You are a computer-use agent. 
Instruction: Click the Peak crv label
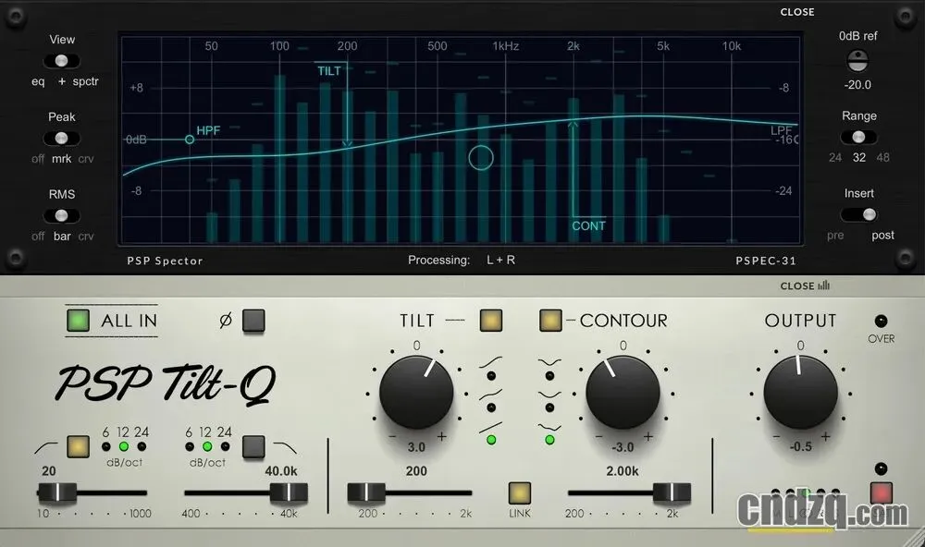86,159
